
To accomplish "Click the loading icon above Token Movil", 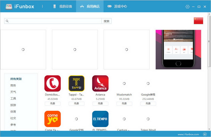I will coord(148,119).
